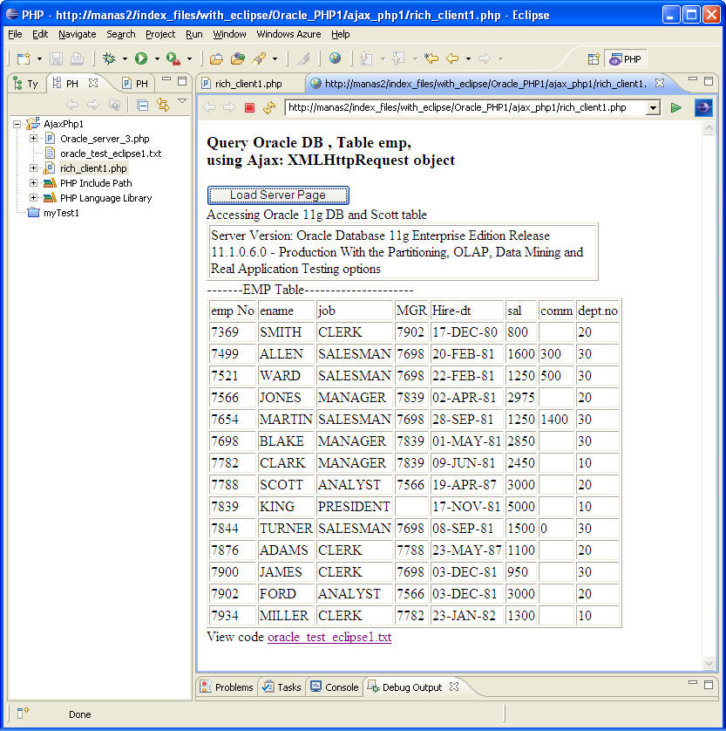Image resolution: width=726 pixels, height=731 pixels.
Task: Switch to the Problems tab
Action: 227,687
